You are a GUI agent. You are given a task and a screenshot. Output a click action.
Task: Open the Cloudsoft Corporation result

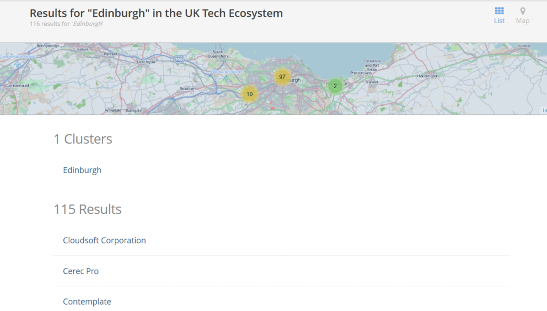pyautogui.click(x=104, y=240)
